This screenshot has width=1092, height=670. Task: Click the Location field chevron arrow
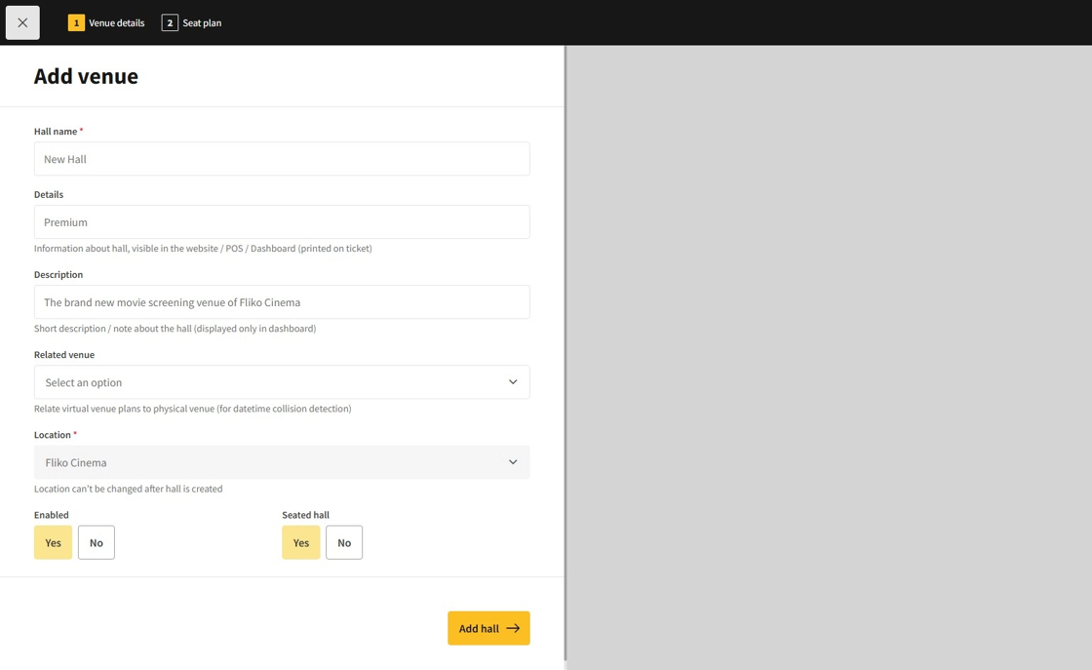[513, 462]
